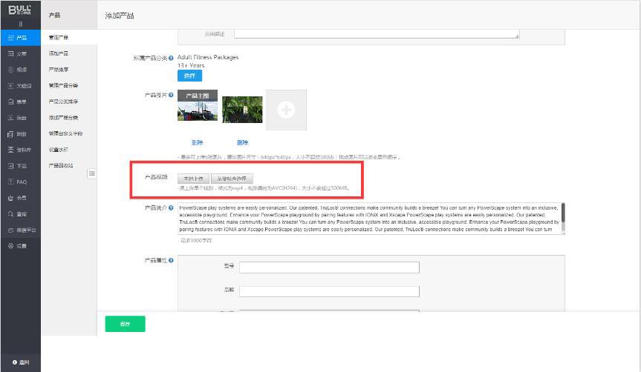Image resolution: width=641 pixels, height=372 pixels.
Task: Click the blue 选择 category button
Action: click(x=189, y=76)
